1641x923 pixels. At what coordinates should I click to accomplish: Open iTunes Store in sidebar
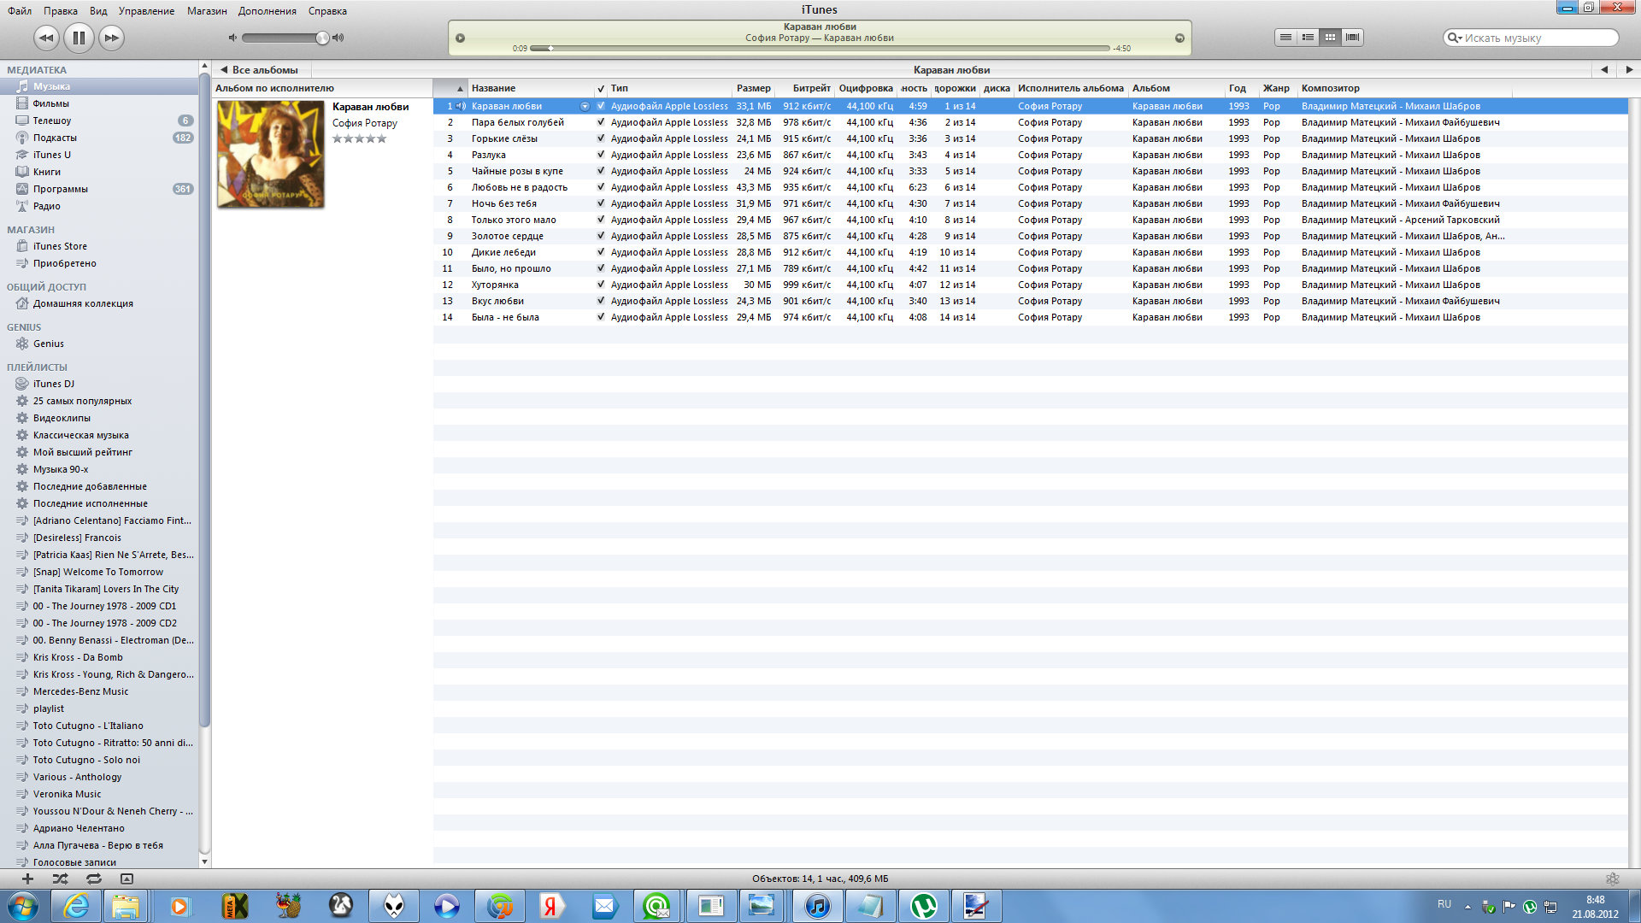click(60, 246)
